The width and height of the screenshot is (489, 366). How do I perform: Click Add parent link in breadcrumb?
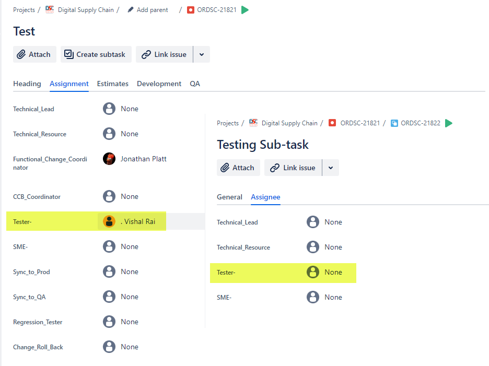pos(152,10)
